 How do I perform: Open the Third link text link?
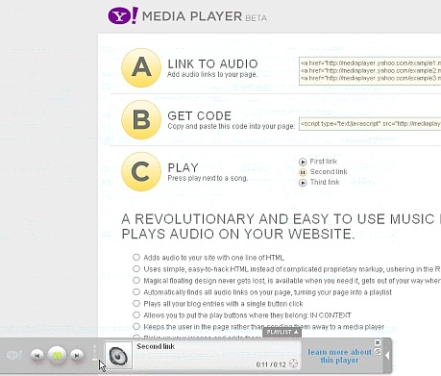pyautogui.click(x=325, y=182)
